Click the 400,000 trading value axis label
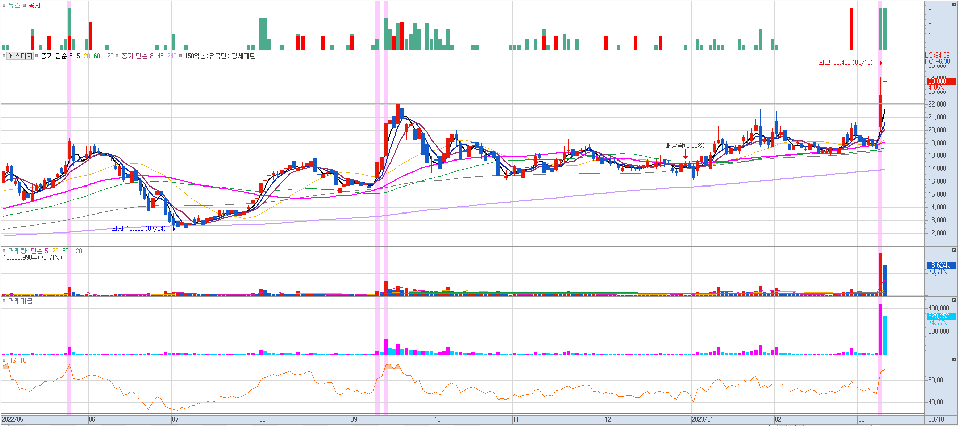 pos(939,308)
